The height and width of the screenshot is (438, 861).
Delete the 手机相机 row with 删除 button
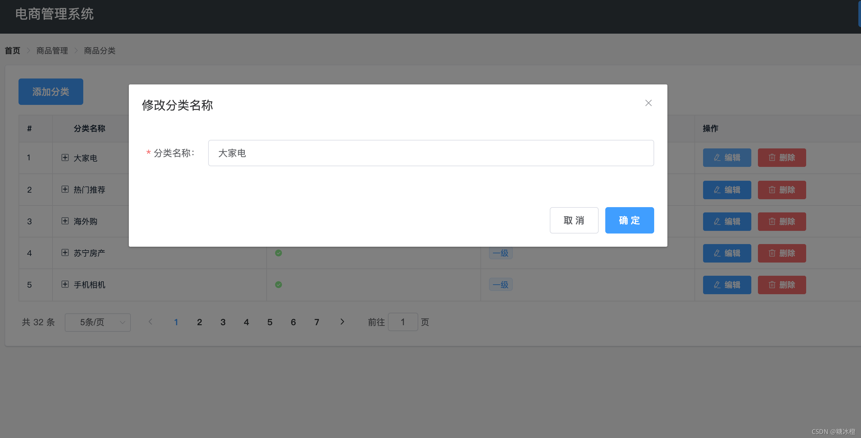pyautogui.click(x=781, y=285)
